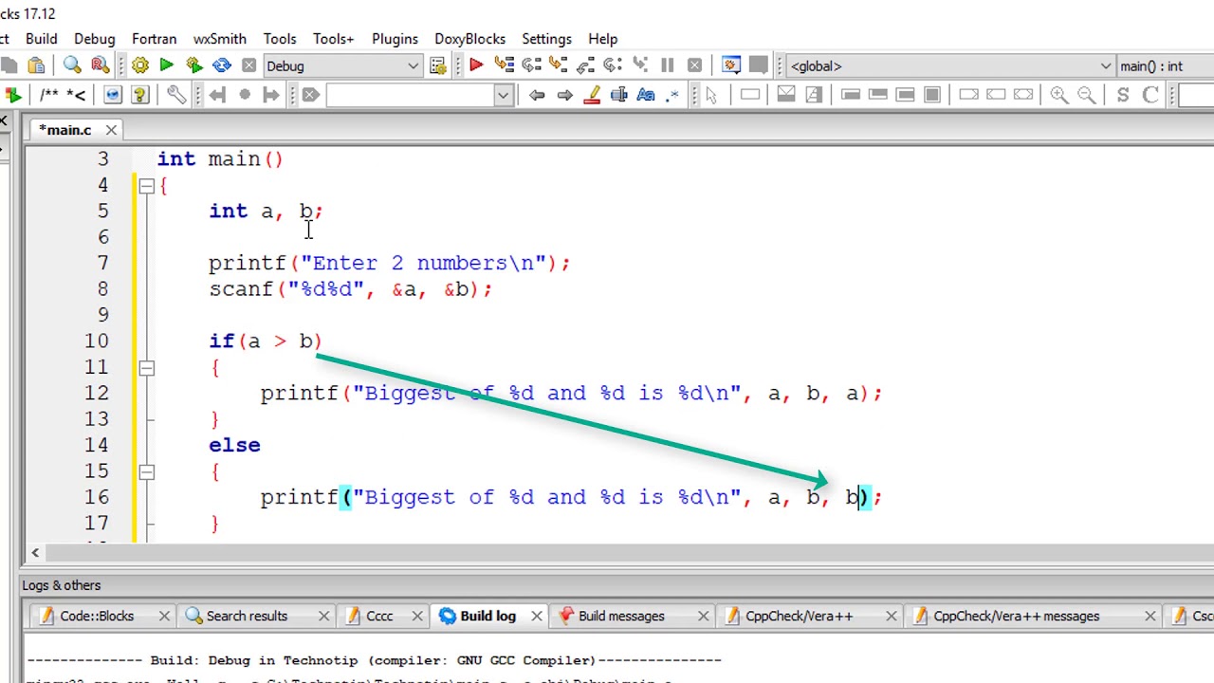The width and height of the screenshot is (1214, 683).
Task: Open Find with the magnifier icon
Action: pyautogui.click(x=72, y=65)
